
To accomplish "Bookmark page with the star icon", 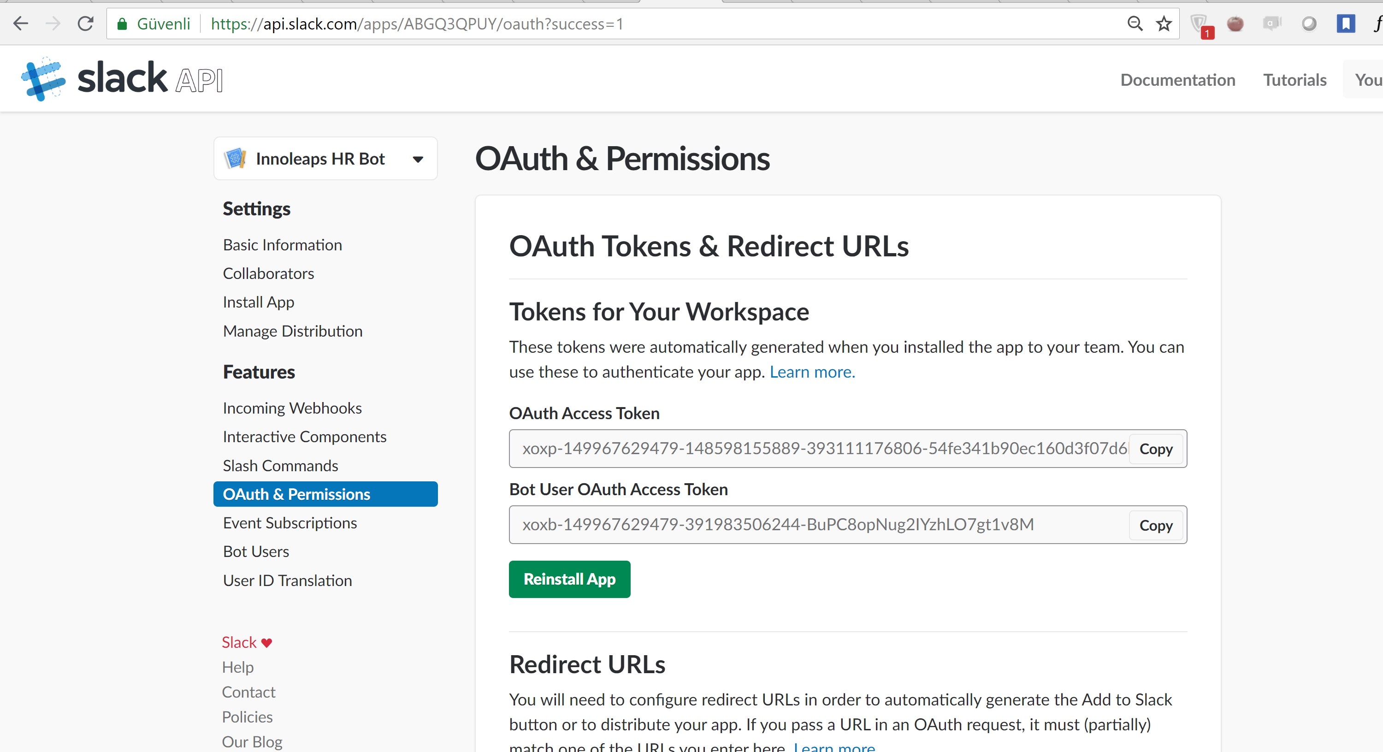I will pyautogui.click(x=1164, y=24).
